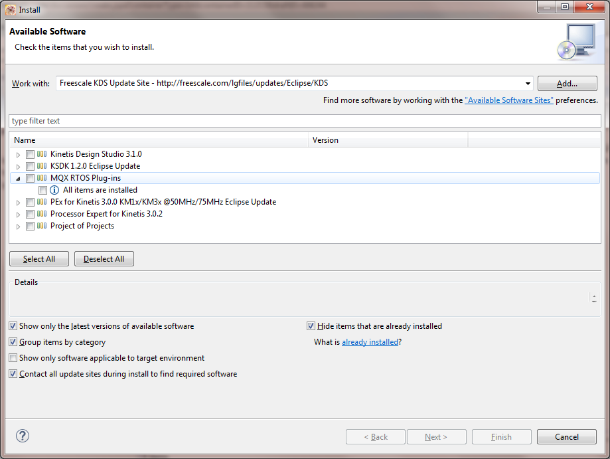Close the Install dialog window
The width and height of the screenshot is (610, 459).
[x=590, y=7]
